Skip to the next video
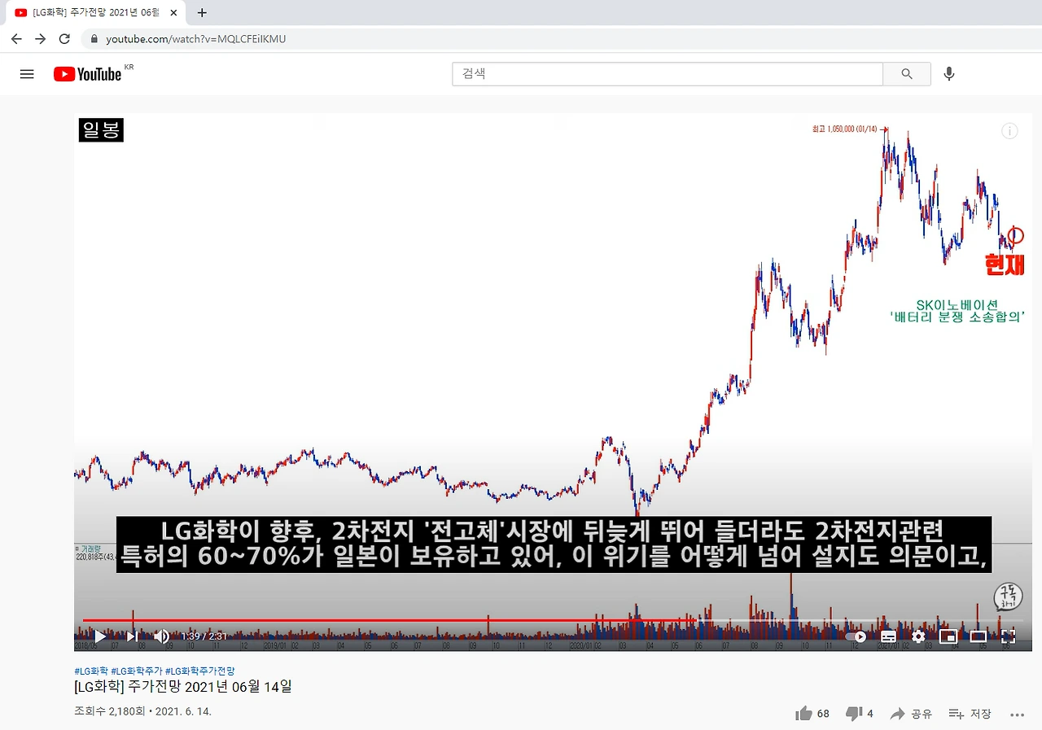 click(x=131, y=636)
